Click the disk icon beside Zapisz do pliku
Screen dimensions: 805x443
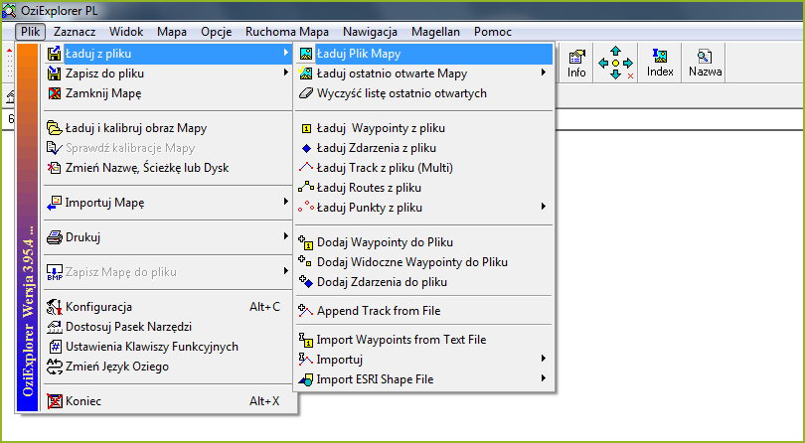[x=54, y=74]
